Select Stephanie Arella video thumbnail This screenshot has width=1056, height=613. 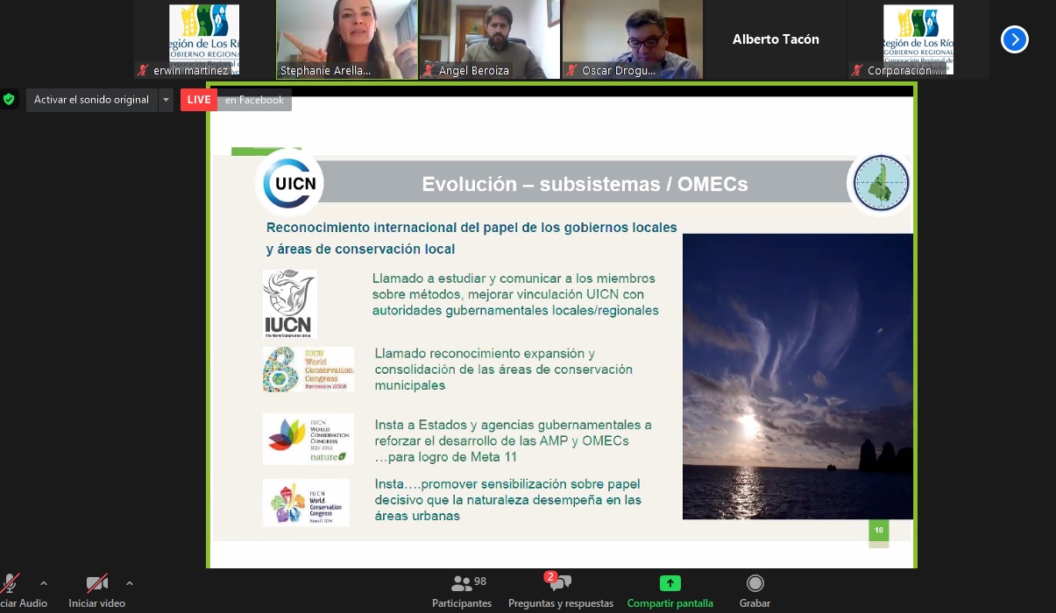(x=347, y=39)
